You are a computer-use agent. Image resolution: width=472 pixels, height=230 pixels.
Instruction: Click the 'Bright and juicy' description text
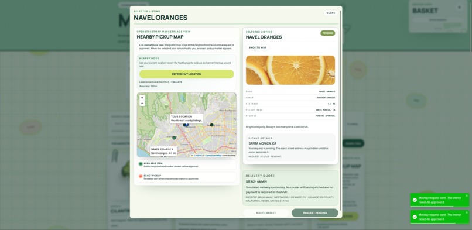(x=277, y=127)
